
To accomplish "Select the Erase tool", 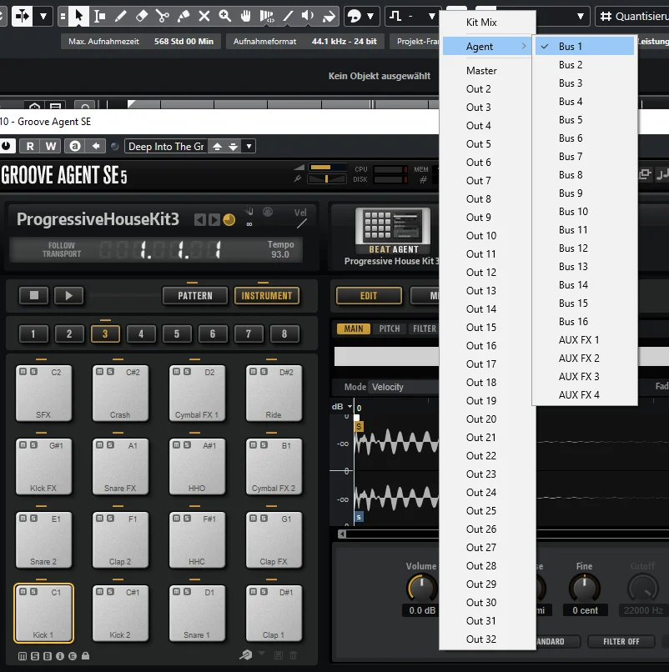I will (x=142, y=17).
